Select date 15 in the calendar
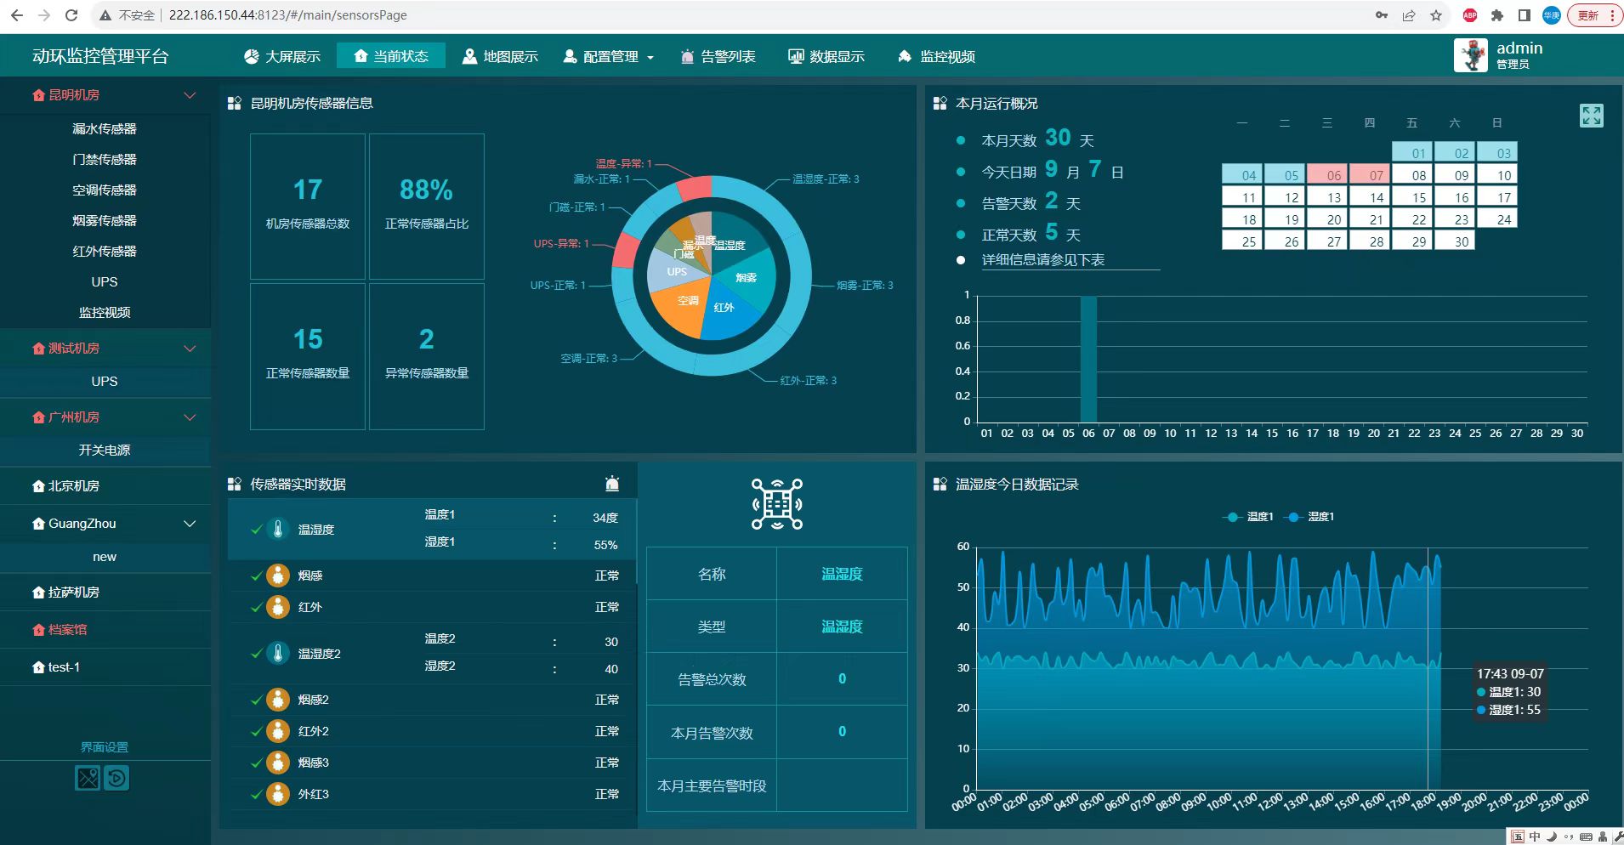The width and height of the screenshot is (1624, 845). [1418, 197]
